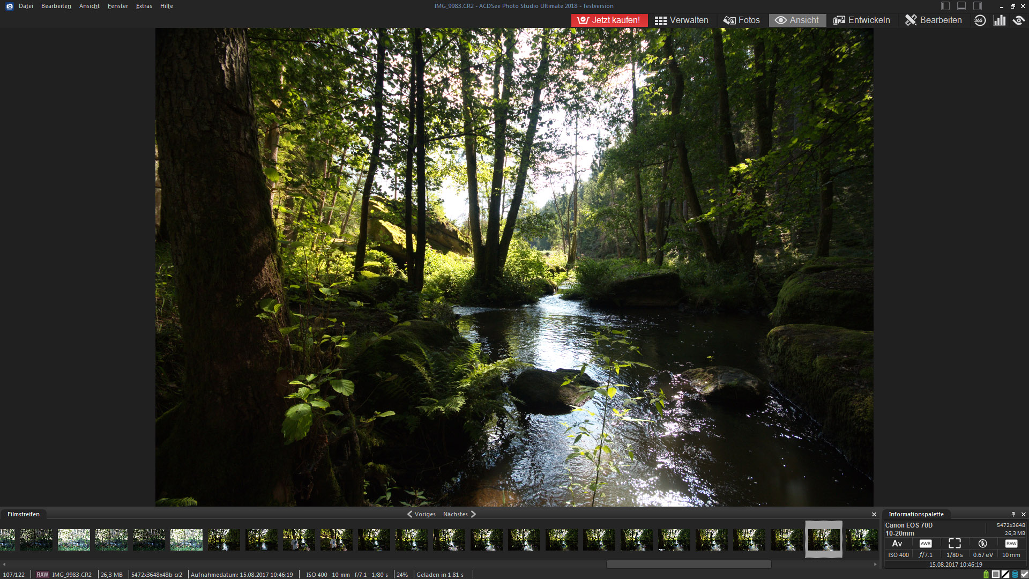Toggle the bottom panel layout button
Viewport: 1029px width, 579px height.
tap(961, 6)
